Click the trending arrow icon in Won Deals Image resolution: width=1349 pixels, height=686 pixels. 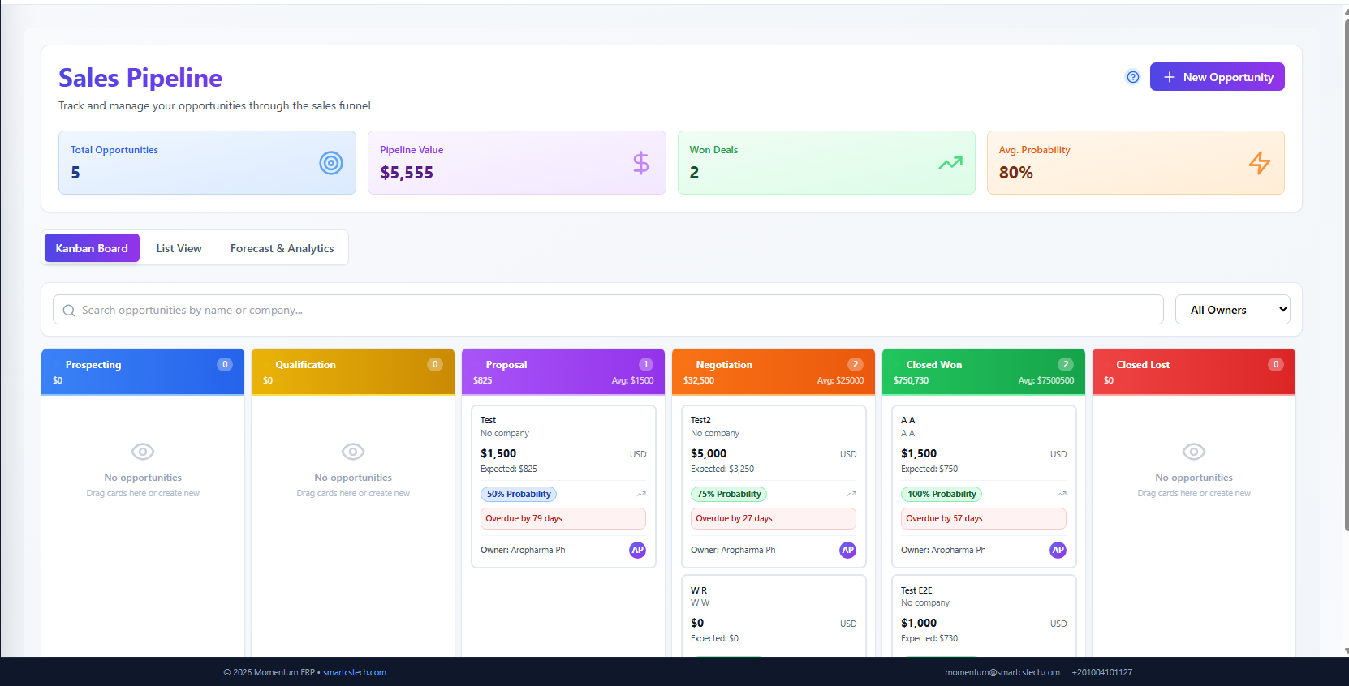[x=950, y=163]
